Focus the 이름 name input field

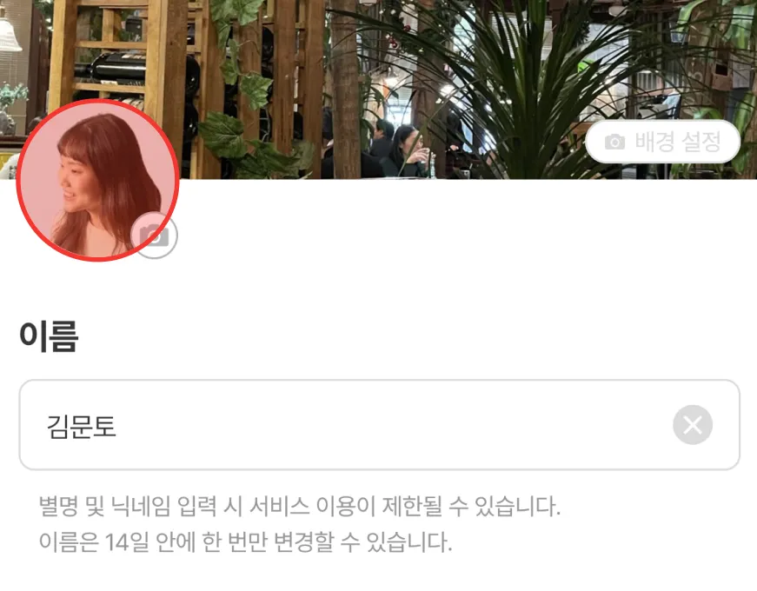click(379, 425)
